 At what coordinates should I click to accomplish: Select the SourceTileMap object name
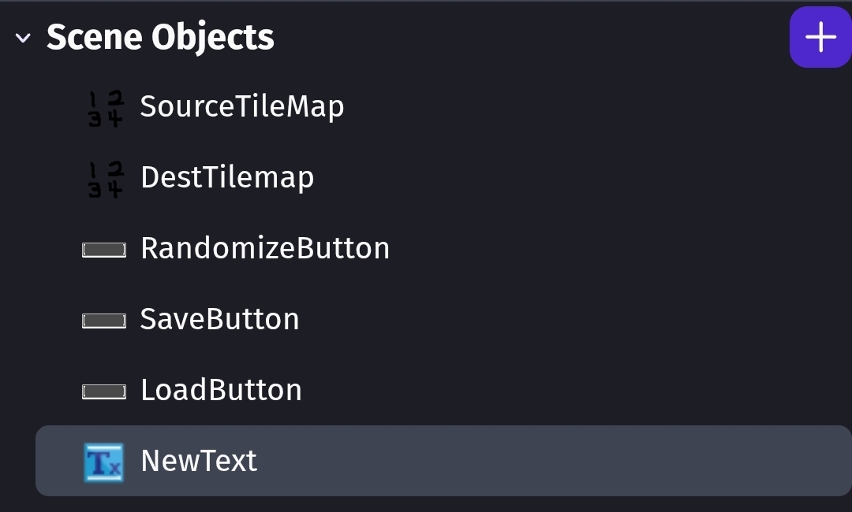point(242,106)
